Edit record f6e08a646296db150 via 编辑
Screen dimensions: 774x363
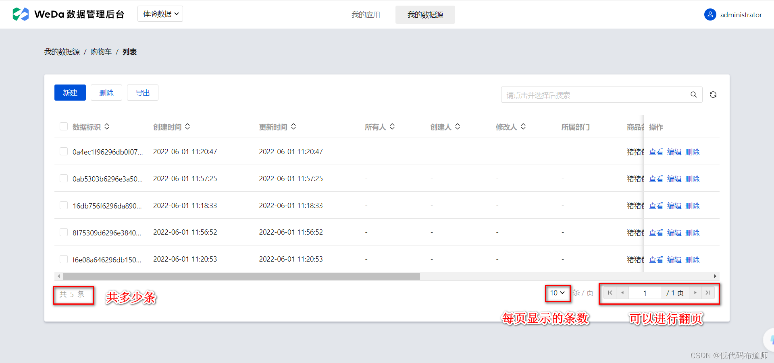pyautogui.click(x=674, y=260)
